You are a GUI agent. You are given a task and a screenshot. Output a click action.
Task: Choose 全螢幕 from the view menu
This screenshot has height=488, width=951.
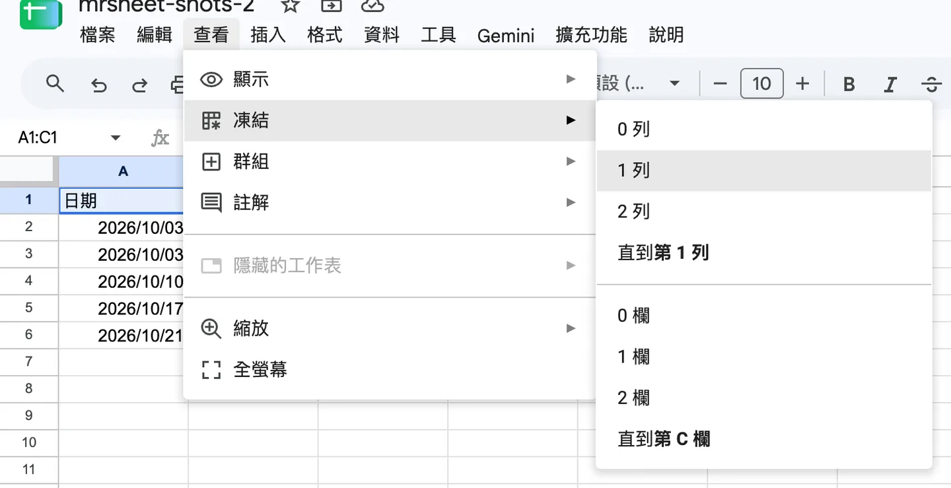tap(390, 370)
